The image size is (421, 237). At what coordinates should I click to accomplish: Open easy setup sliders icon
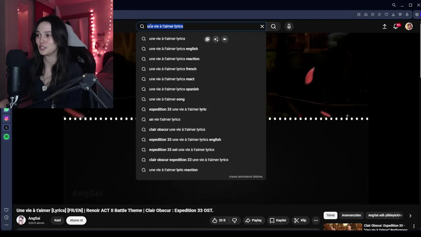tap(400, 14)
